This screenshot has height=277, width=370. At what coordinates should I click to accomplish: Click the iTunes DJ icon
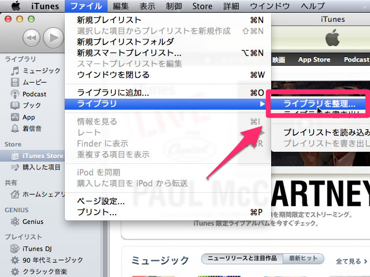15,249
